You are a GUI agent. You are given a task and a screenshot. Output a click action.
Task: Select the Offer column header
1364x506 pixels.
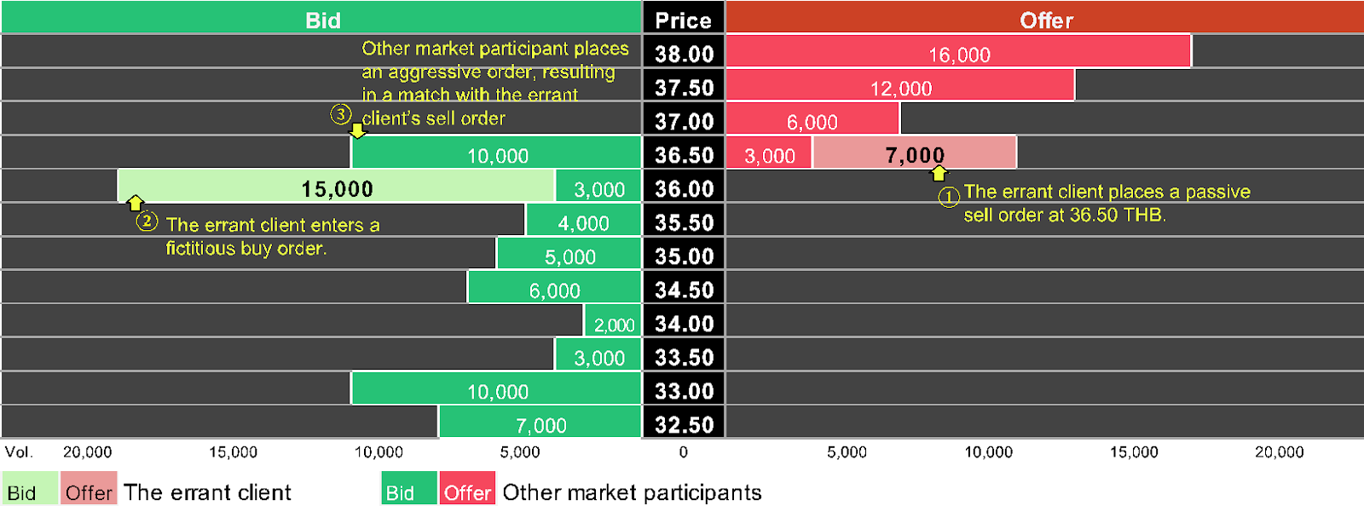point(1045,20)
